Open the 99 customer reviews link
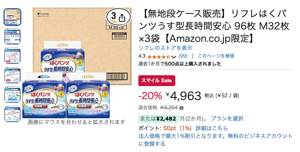This screenshot has width=300, height=152. point(183,56)
